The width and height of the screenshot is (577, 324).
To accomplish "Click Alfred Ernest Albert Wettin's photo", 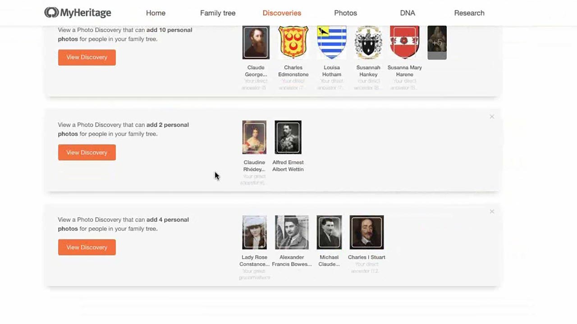I will [x=288, y=137].
